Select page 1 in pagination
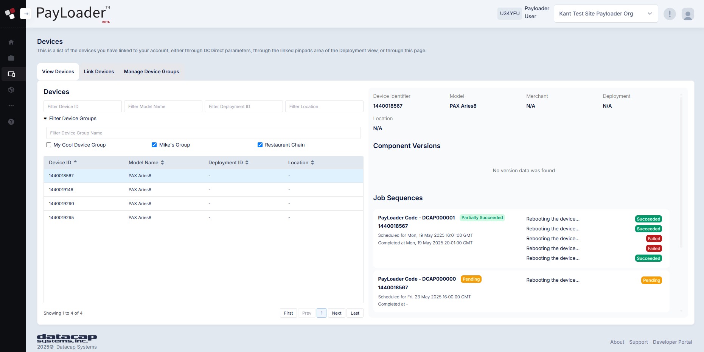The width and height of the screenshot is (704, 352). pyautogui.click(x=322, y=313)
